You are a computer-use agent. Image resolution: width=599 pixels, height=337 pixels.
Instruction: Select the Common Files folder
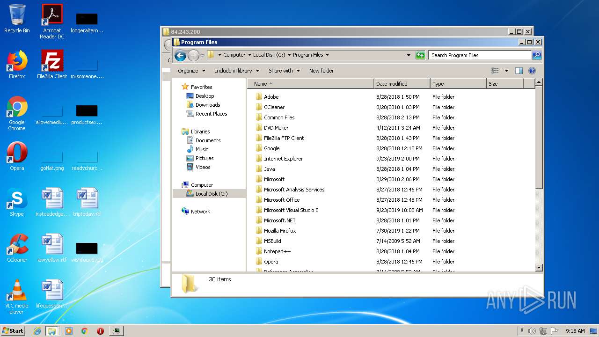point(279,117)
